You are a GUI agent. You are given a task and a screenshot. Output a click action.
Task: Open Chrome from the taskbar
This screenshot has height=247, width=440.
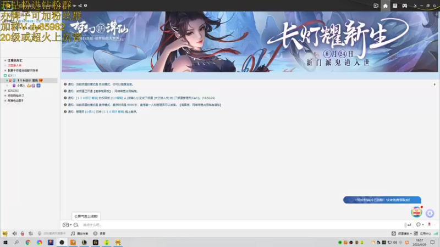28,242
